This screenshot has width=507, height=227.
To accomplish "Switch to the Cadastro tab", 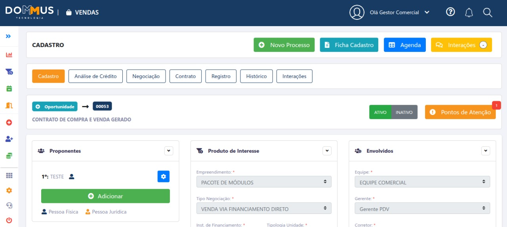I will (x=48, y=76).
